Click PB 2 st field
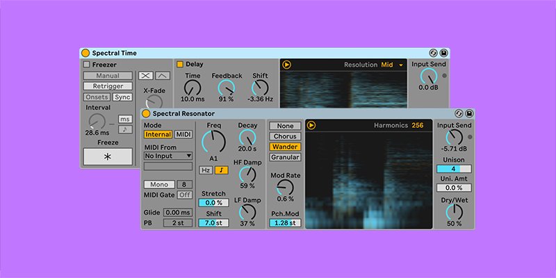The width and height of the screenshot is (556, 278). 178,223
